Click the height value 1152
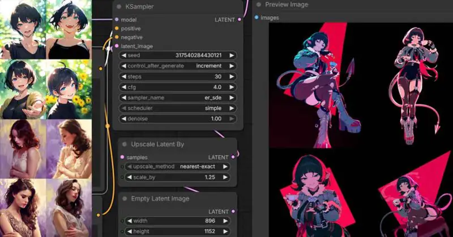Viewport: 453px width, 237px height. (208, 231)
